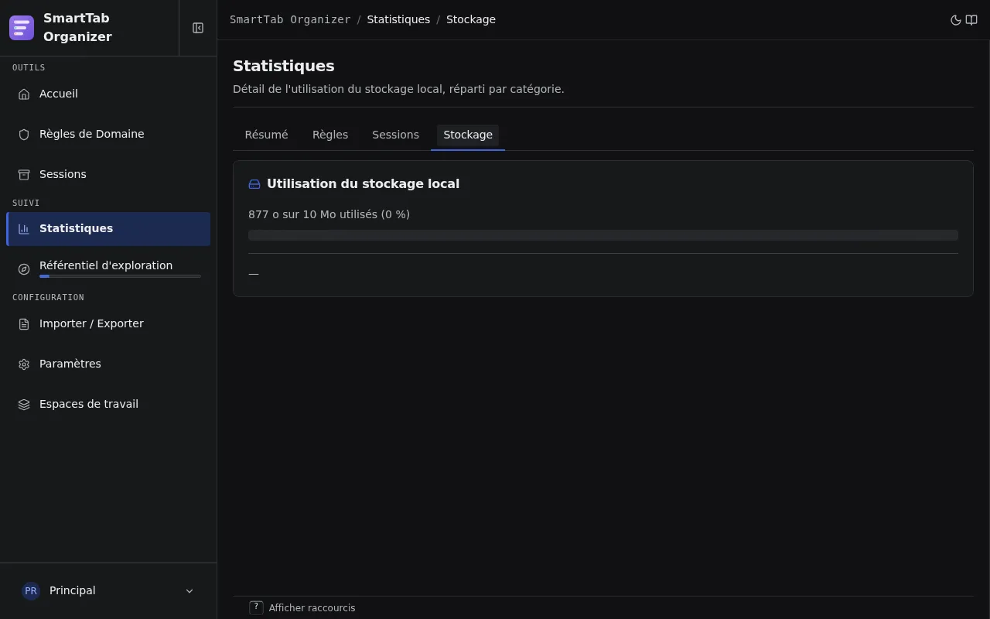Click the local storage usage progress bar
This screenshot has width=990, height=619.
click(603, 235)
